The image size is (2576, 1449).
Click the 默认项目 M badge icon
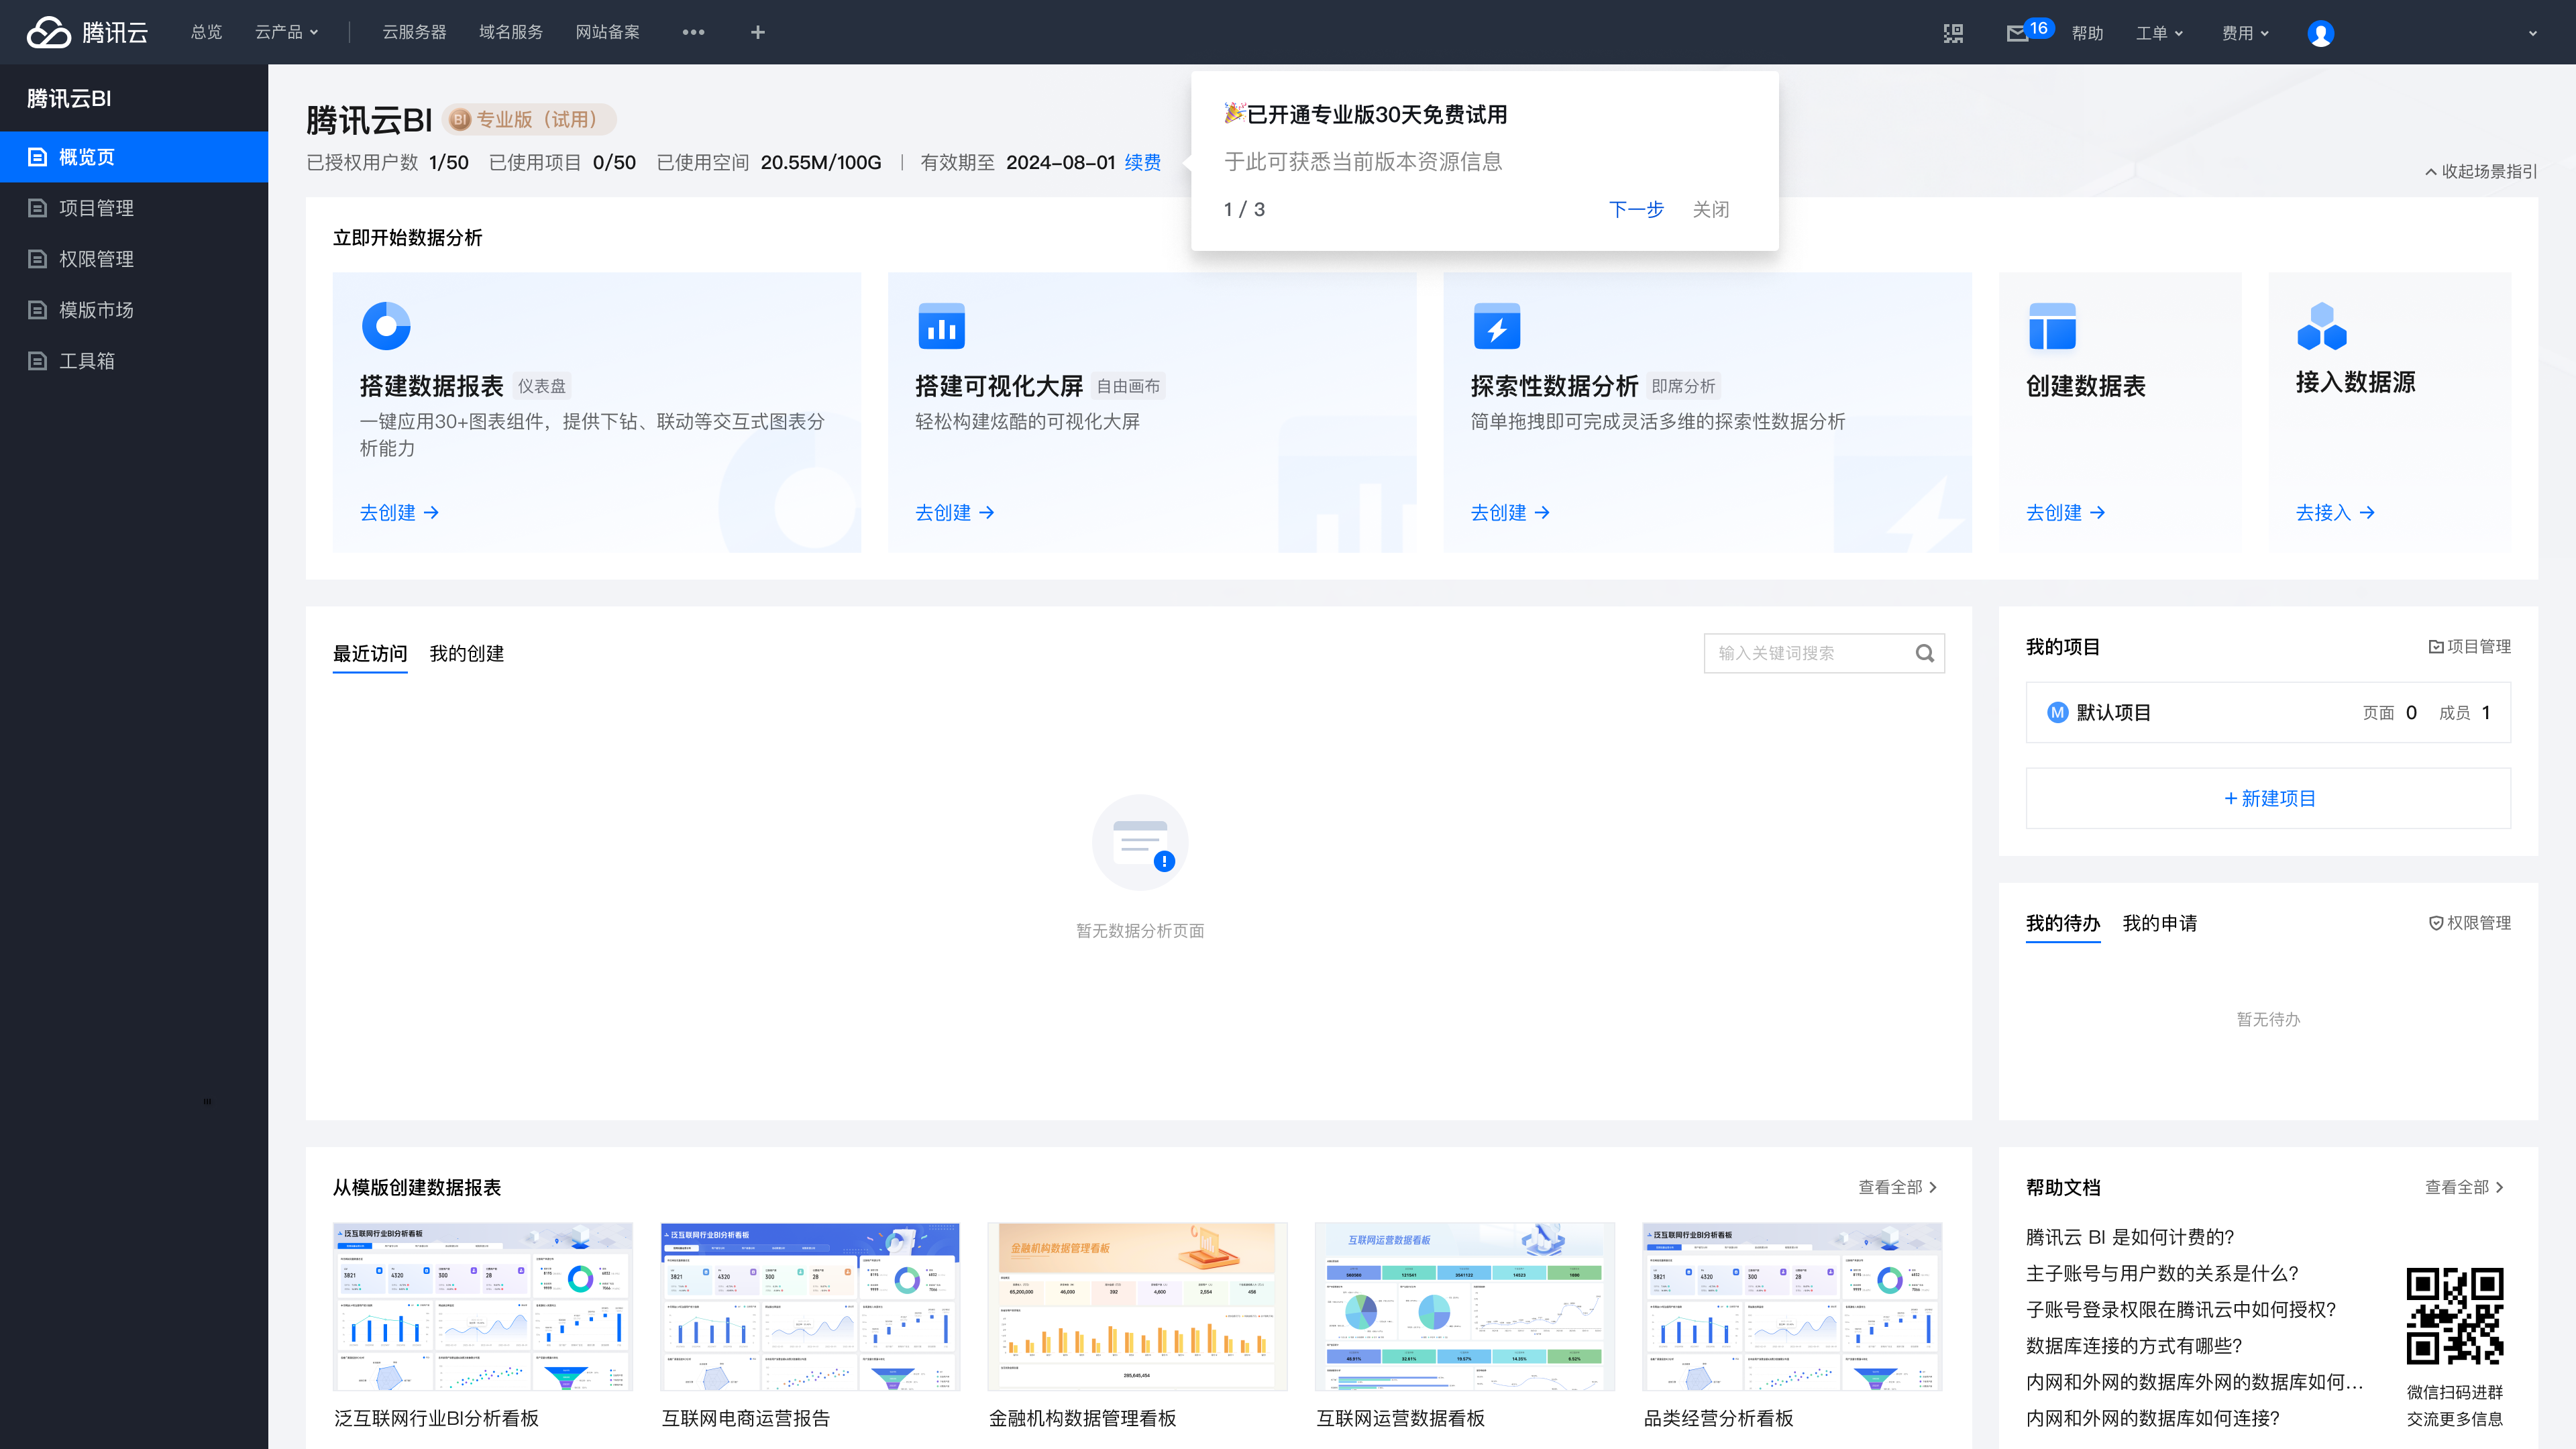click(2057, 712)
